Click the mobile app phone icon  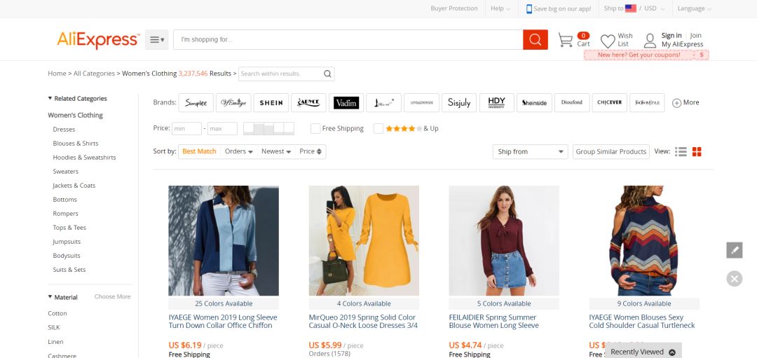(x=529, y=8)
